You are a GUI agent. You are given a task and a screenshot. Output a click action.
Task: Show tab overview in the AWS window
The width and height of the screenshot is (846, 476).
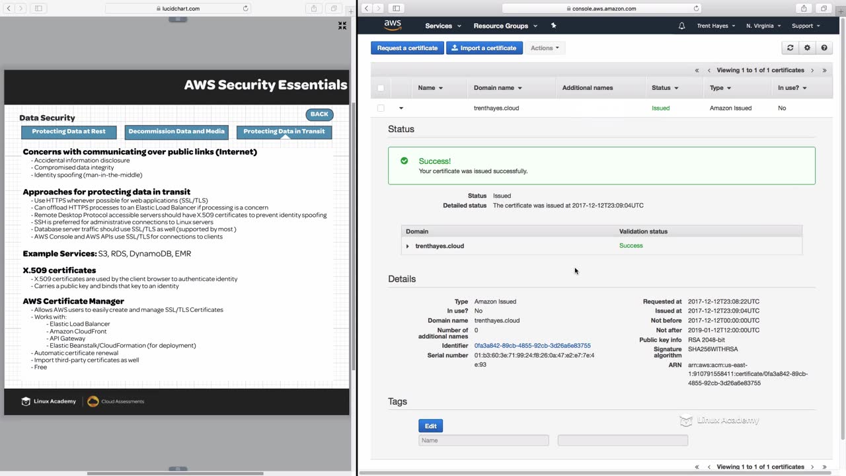(824, 9)
